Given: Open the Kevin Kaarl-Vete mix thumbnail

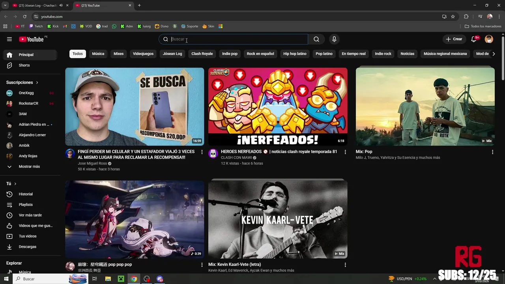Looking at the screenshot, I should click(x=278, y=219).
